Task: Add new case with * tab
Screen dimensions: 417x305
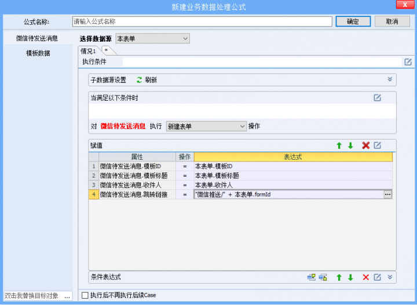Action: coord(107,50)
